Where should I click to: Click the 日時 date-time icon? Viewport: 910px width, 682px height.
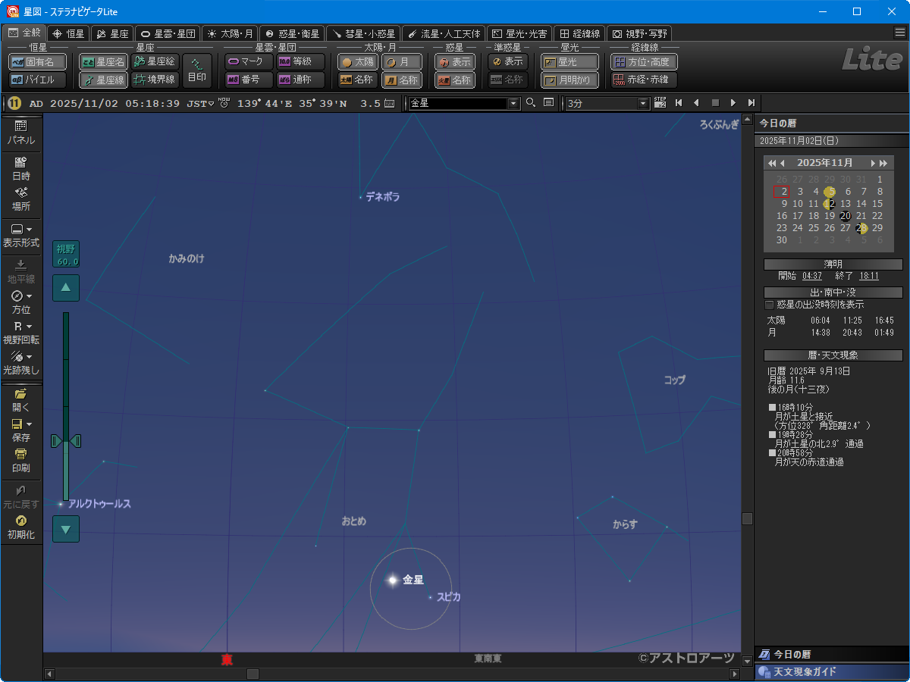coord(20,167)
